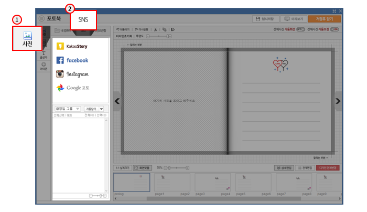
Task: Select the page3-page4 spread thumbnail
Action: 212,183
